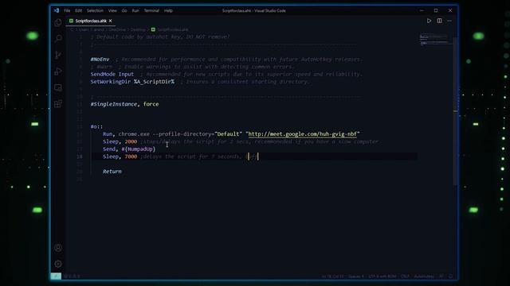Open the Run menu
Image resolution: width=510 pixels, height=286 pixels.
click(x=135, y=10)
